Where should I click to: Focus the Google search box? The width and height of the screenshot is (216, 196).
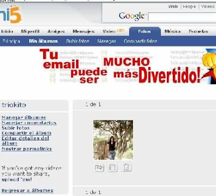(x=182, y=17)
